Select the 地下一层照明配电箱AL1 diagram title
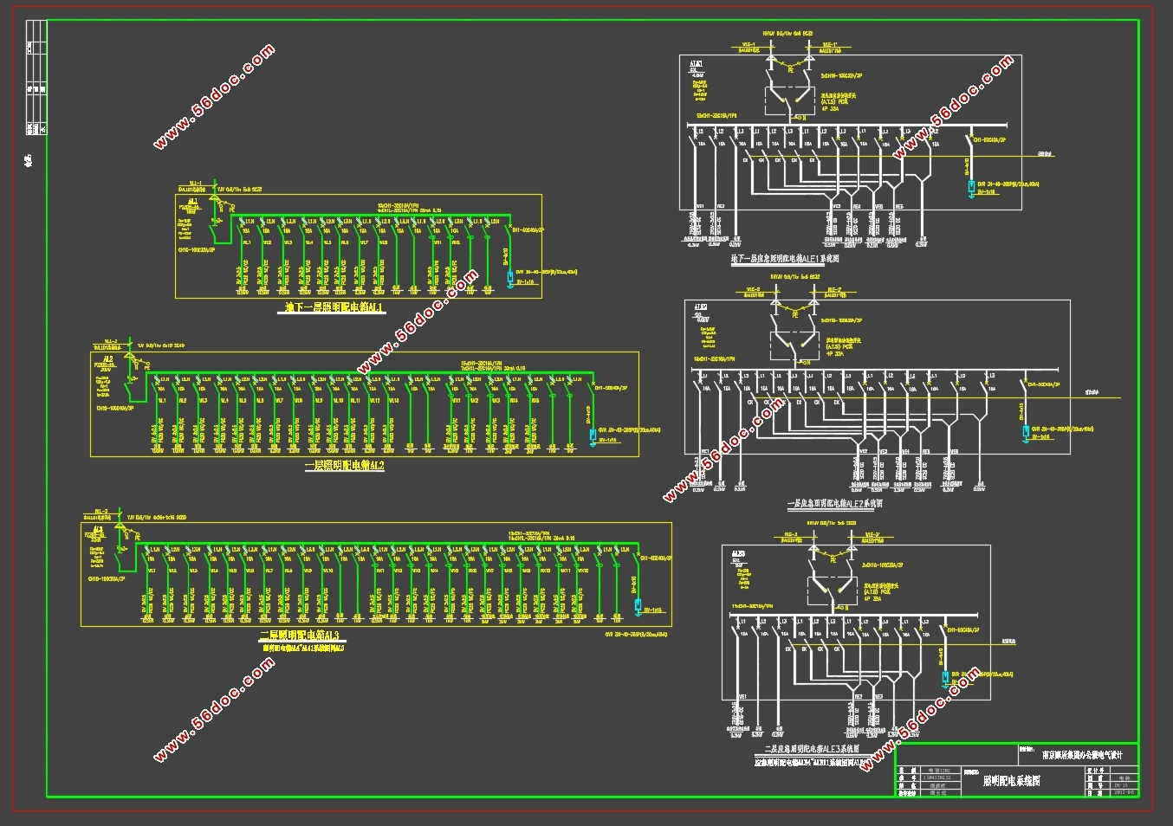Screen dimensions: 1173x826 pos(335,307)
